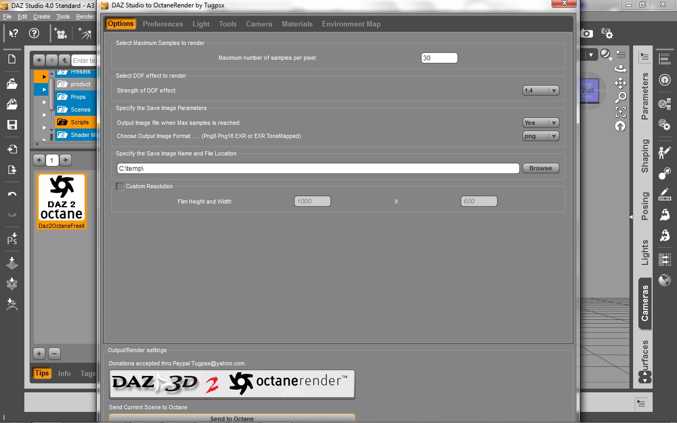This screenshot has height=423, width=677.
Task: Click the viewport Zoom magnifier icon
Action: tap(620, 97)
